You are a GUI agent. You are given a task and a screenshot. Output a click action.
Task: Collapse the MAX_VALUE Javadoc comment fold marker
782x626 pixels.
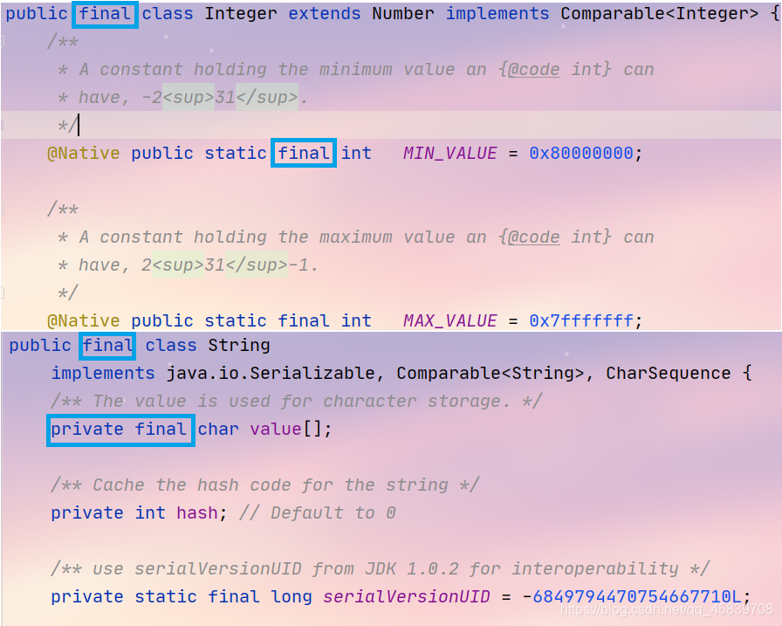[2, 209]
